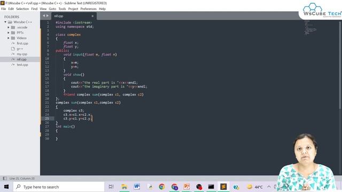
Task: Open the Windows Start menu
Action: point(6,187)
